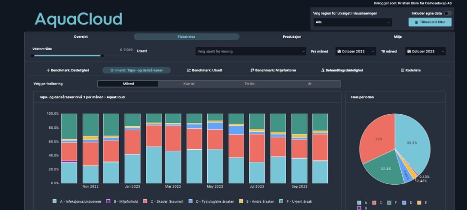
Task: Click the calendar icon in Til måned
Action: tap(409, 52)
